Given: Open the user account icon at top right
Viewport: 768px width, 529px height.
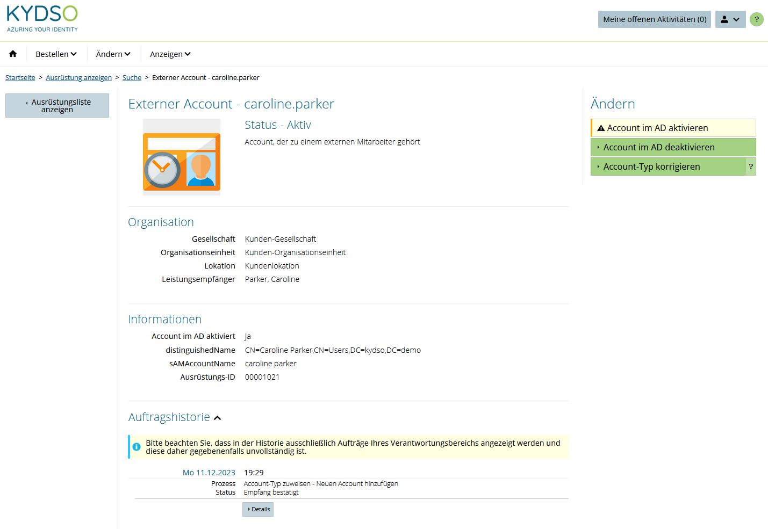Looking at the screenshot, I should tap(724, 19).
